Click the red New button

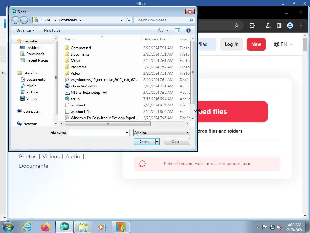click(x=256, y=44)
